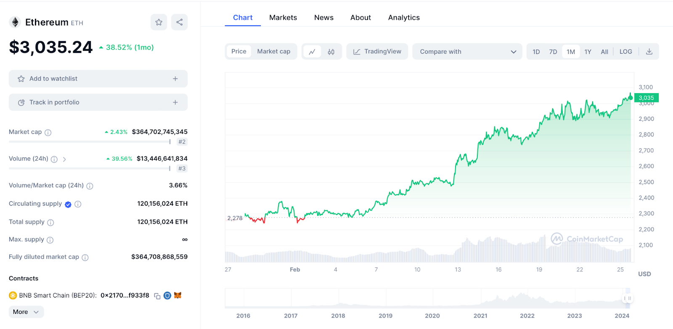The height and width of the screenshot is (329, 673).
Task: Expand More contracts dropdown
Action: pyautogui.click(x=26, y=312)
